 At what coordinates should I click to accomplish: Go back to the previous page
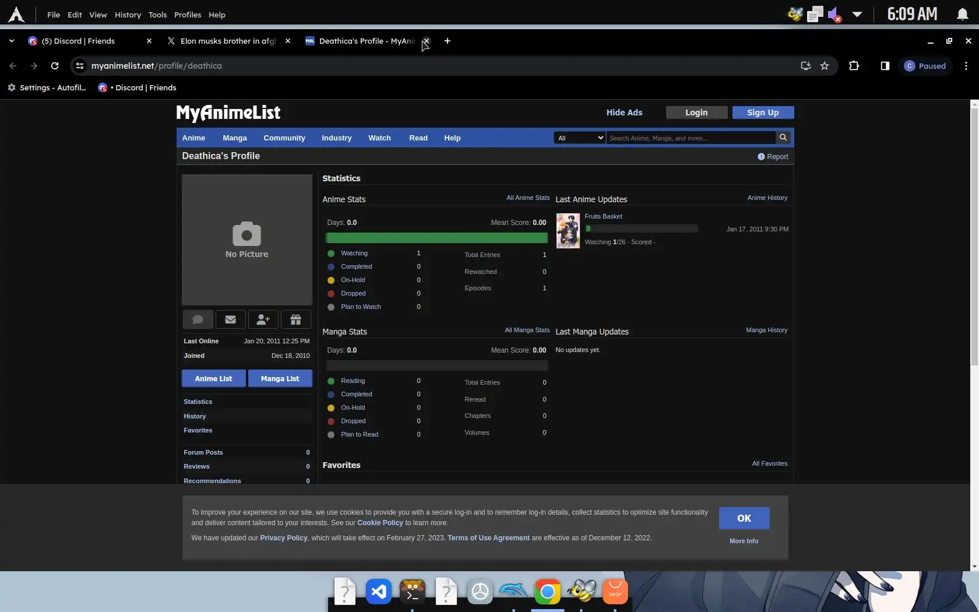[x=13, y=66]
